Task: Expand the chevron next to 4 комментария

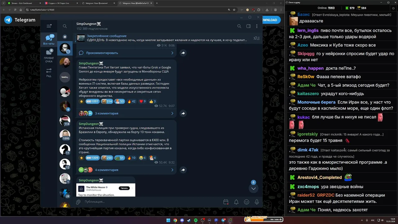Action: [x=172, y=170]
